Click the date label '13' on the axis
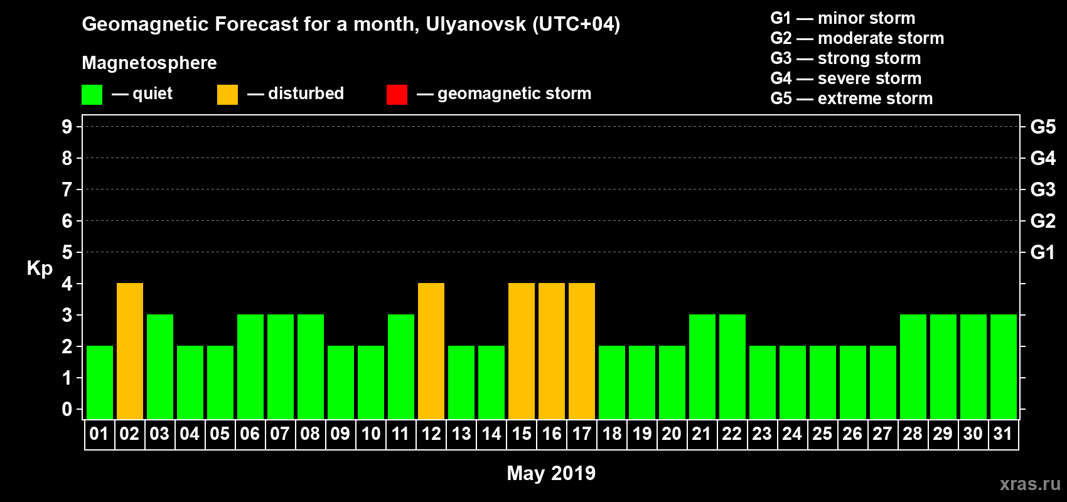 click(461, 434)
